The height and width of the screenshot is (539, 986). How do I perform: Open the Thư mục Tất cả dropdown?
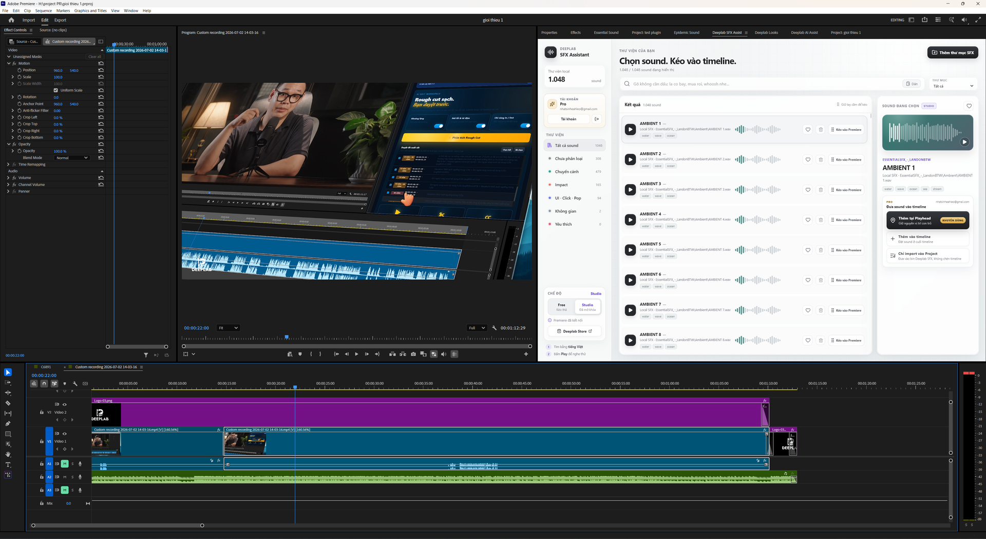[953, 84]
